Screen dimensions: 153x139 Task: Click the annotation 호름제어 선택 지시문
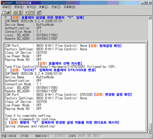[60, 63]
